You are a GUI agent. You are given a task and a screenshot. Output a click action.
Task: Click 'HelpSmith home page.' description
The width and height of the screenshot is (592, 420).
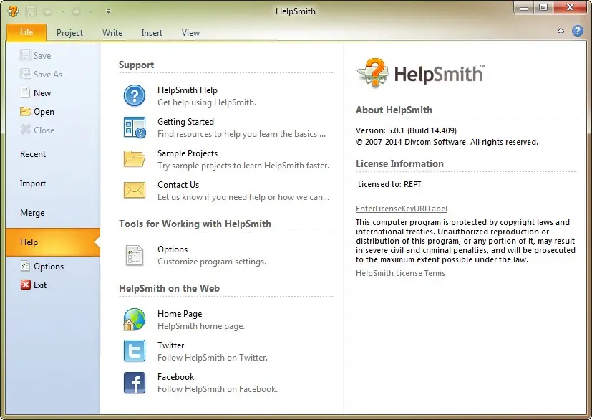(201, 326)
